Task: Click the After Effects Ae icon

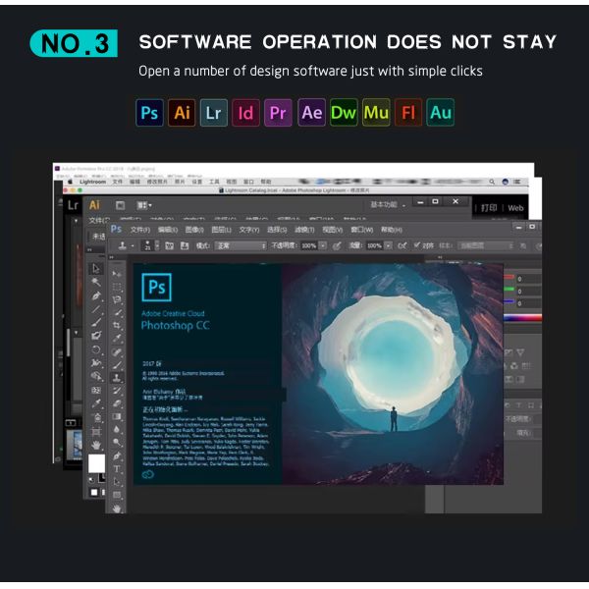Action: click(312, 113)
